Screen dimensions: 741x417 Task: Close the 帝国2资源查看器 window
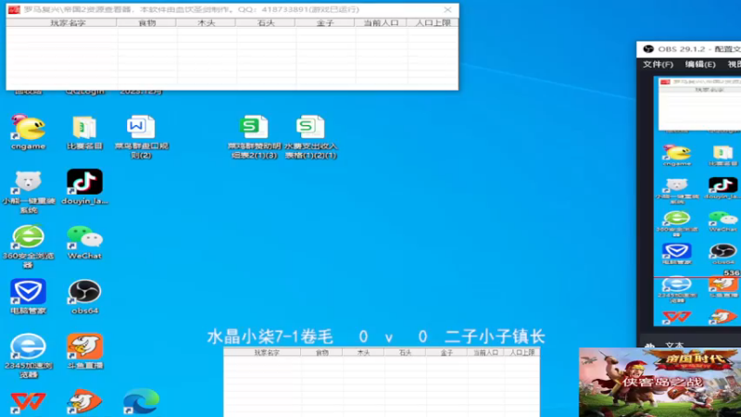click(447, 9)
